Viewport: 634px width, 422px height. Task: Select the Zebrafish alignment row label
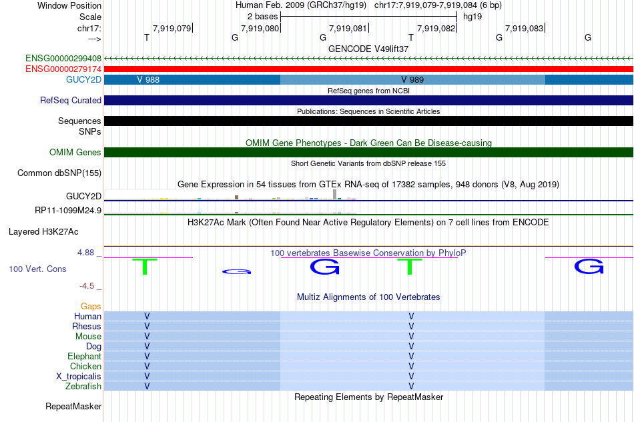pyautogui.click(x=83, y=387)
